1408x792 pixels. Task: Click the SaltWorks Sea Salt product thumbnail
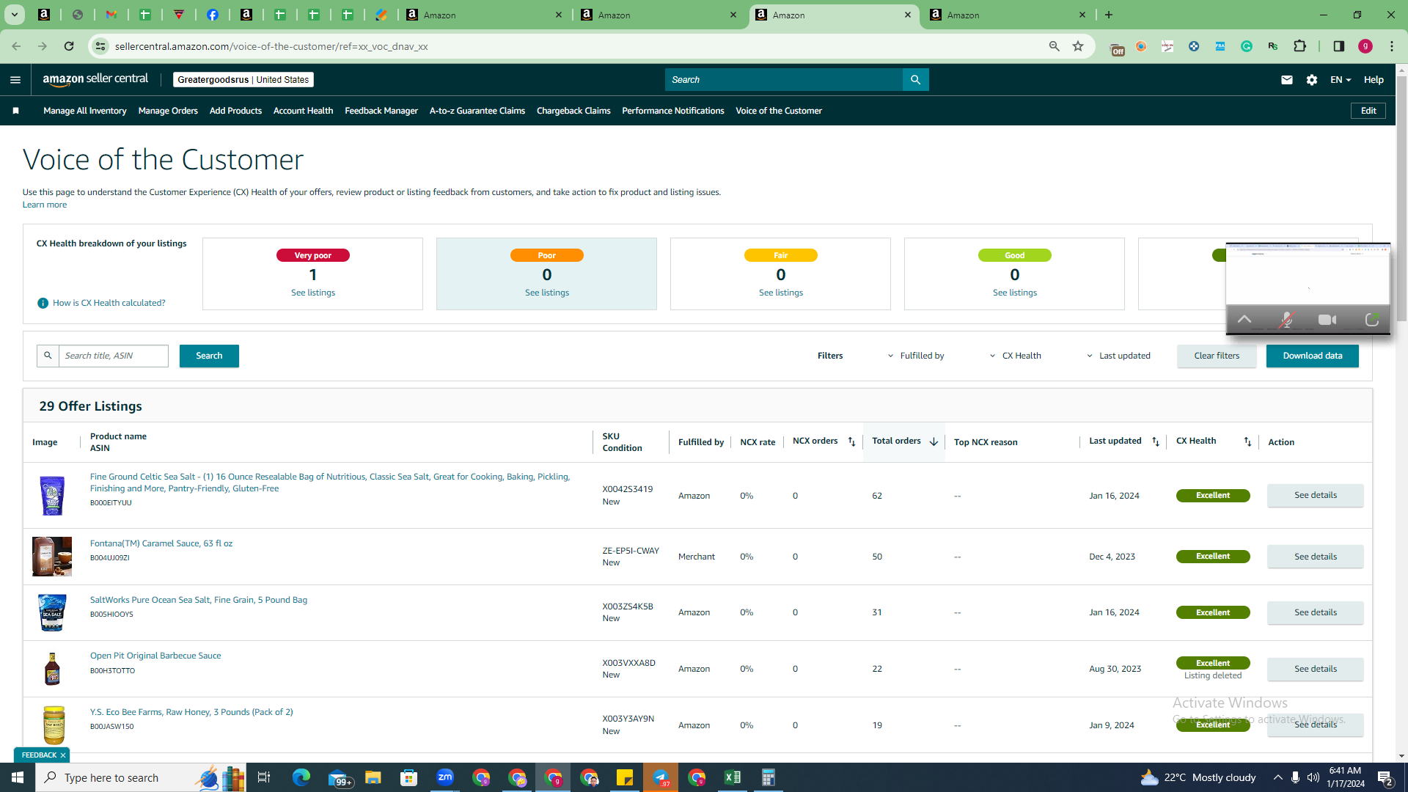52,612
